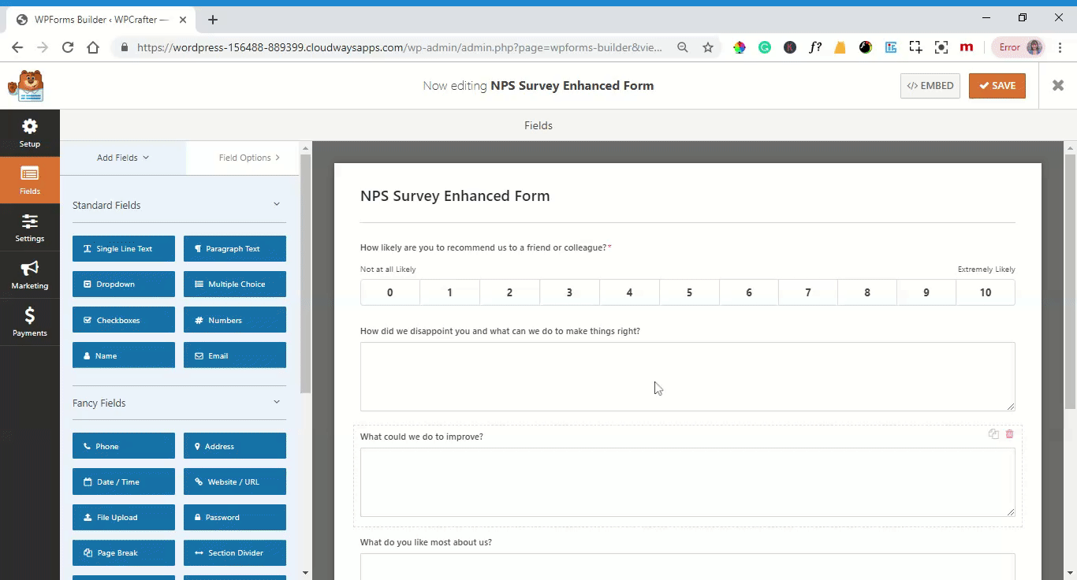Open the Settings panel in sidebar

[x=30, y=227]
